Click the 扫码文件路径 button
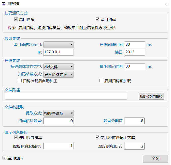The height and width of the screenshot is (165, 171). pos(151,96)
